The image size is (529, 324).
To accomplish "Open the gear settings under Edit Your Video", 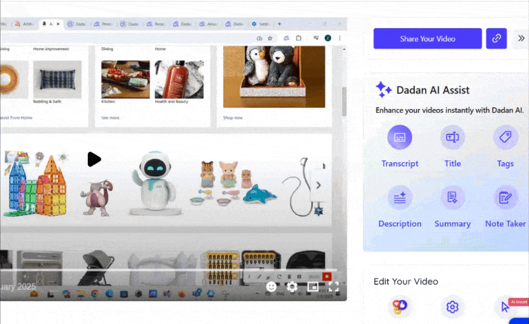I will (x=452, y=307).
